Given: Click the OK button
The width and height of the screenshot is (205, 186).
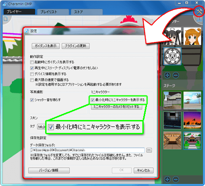Looking at the screenshot, I should tap(122, 170).
